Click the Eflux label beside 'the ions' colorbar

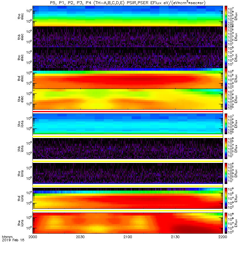click(236, 223)
